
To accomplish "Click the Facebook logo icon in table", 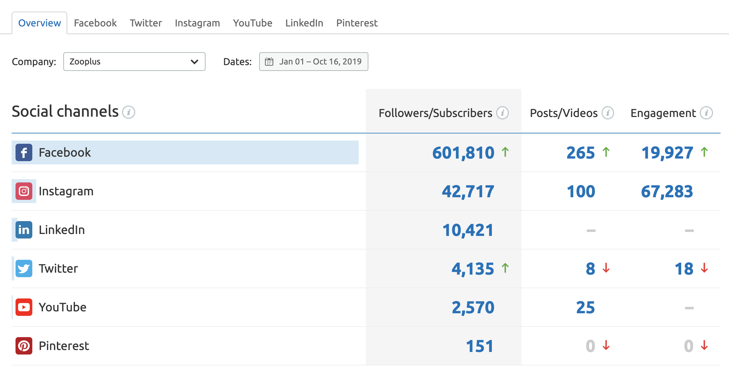I will click(x=24, y=152).
